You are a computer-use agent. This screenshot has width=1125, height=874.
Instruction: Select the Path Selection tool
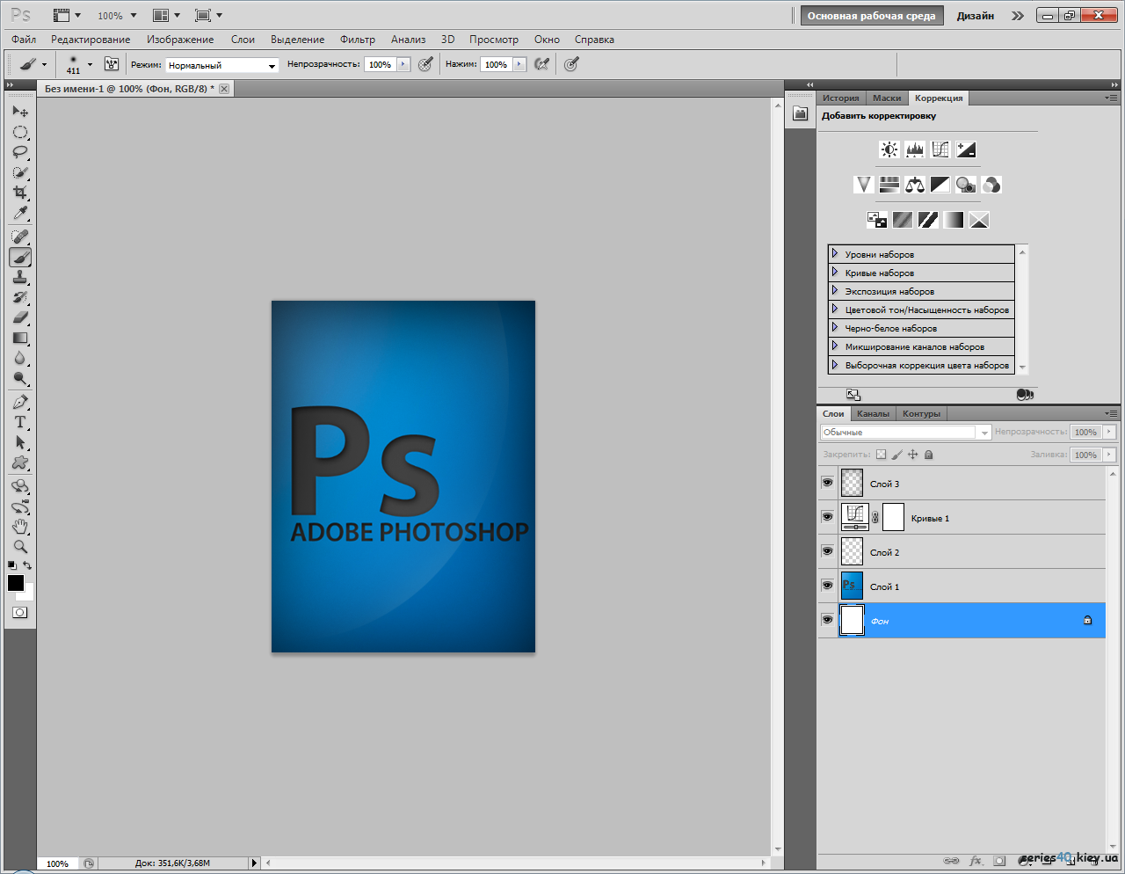(x=20, y=442)
